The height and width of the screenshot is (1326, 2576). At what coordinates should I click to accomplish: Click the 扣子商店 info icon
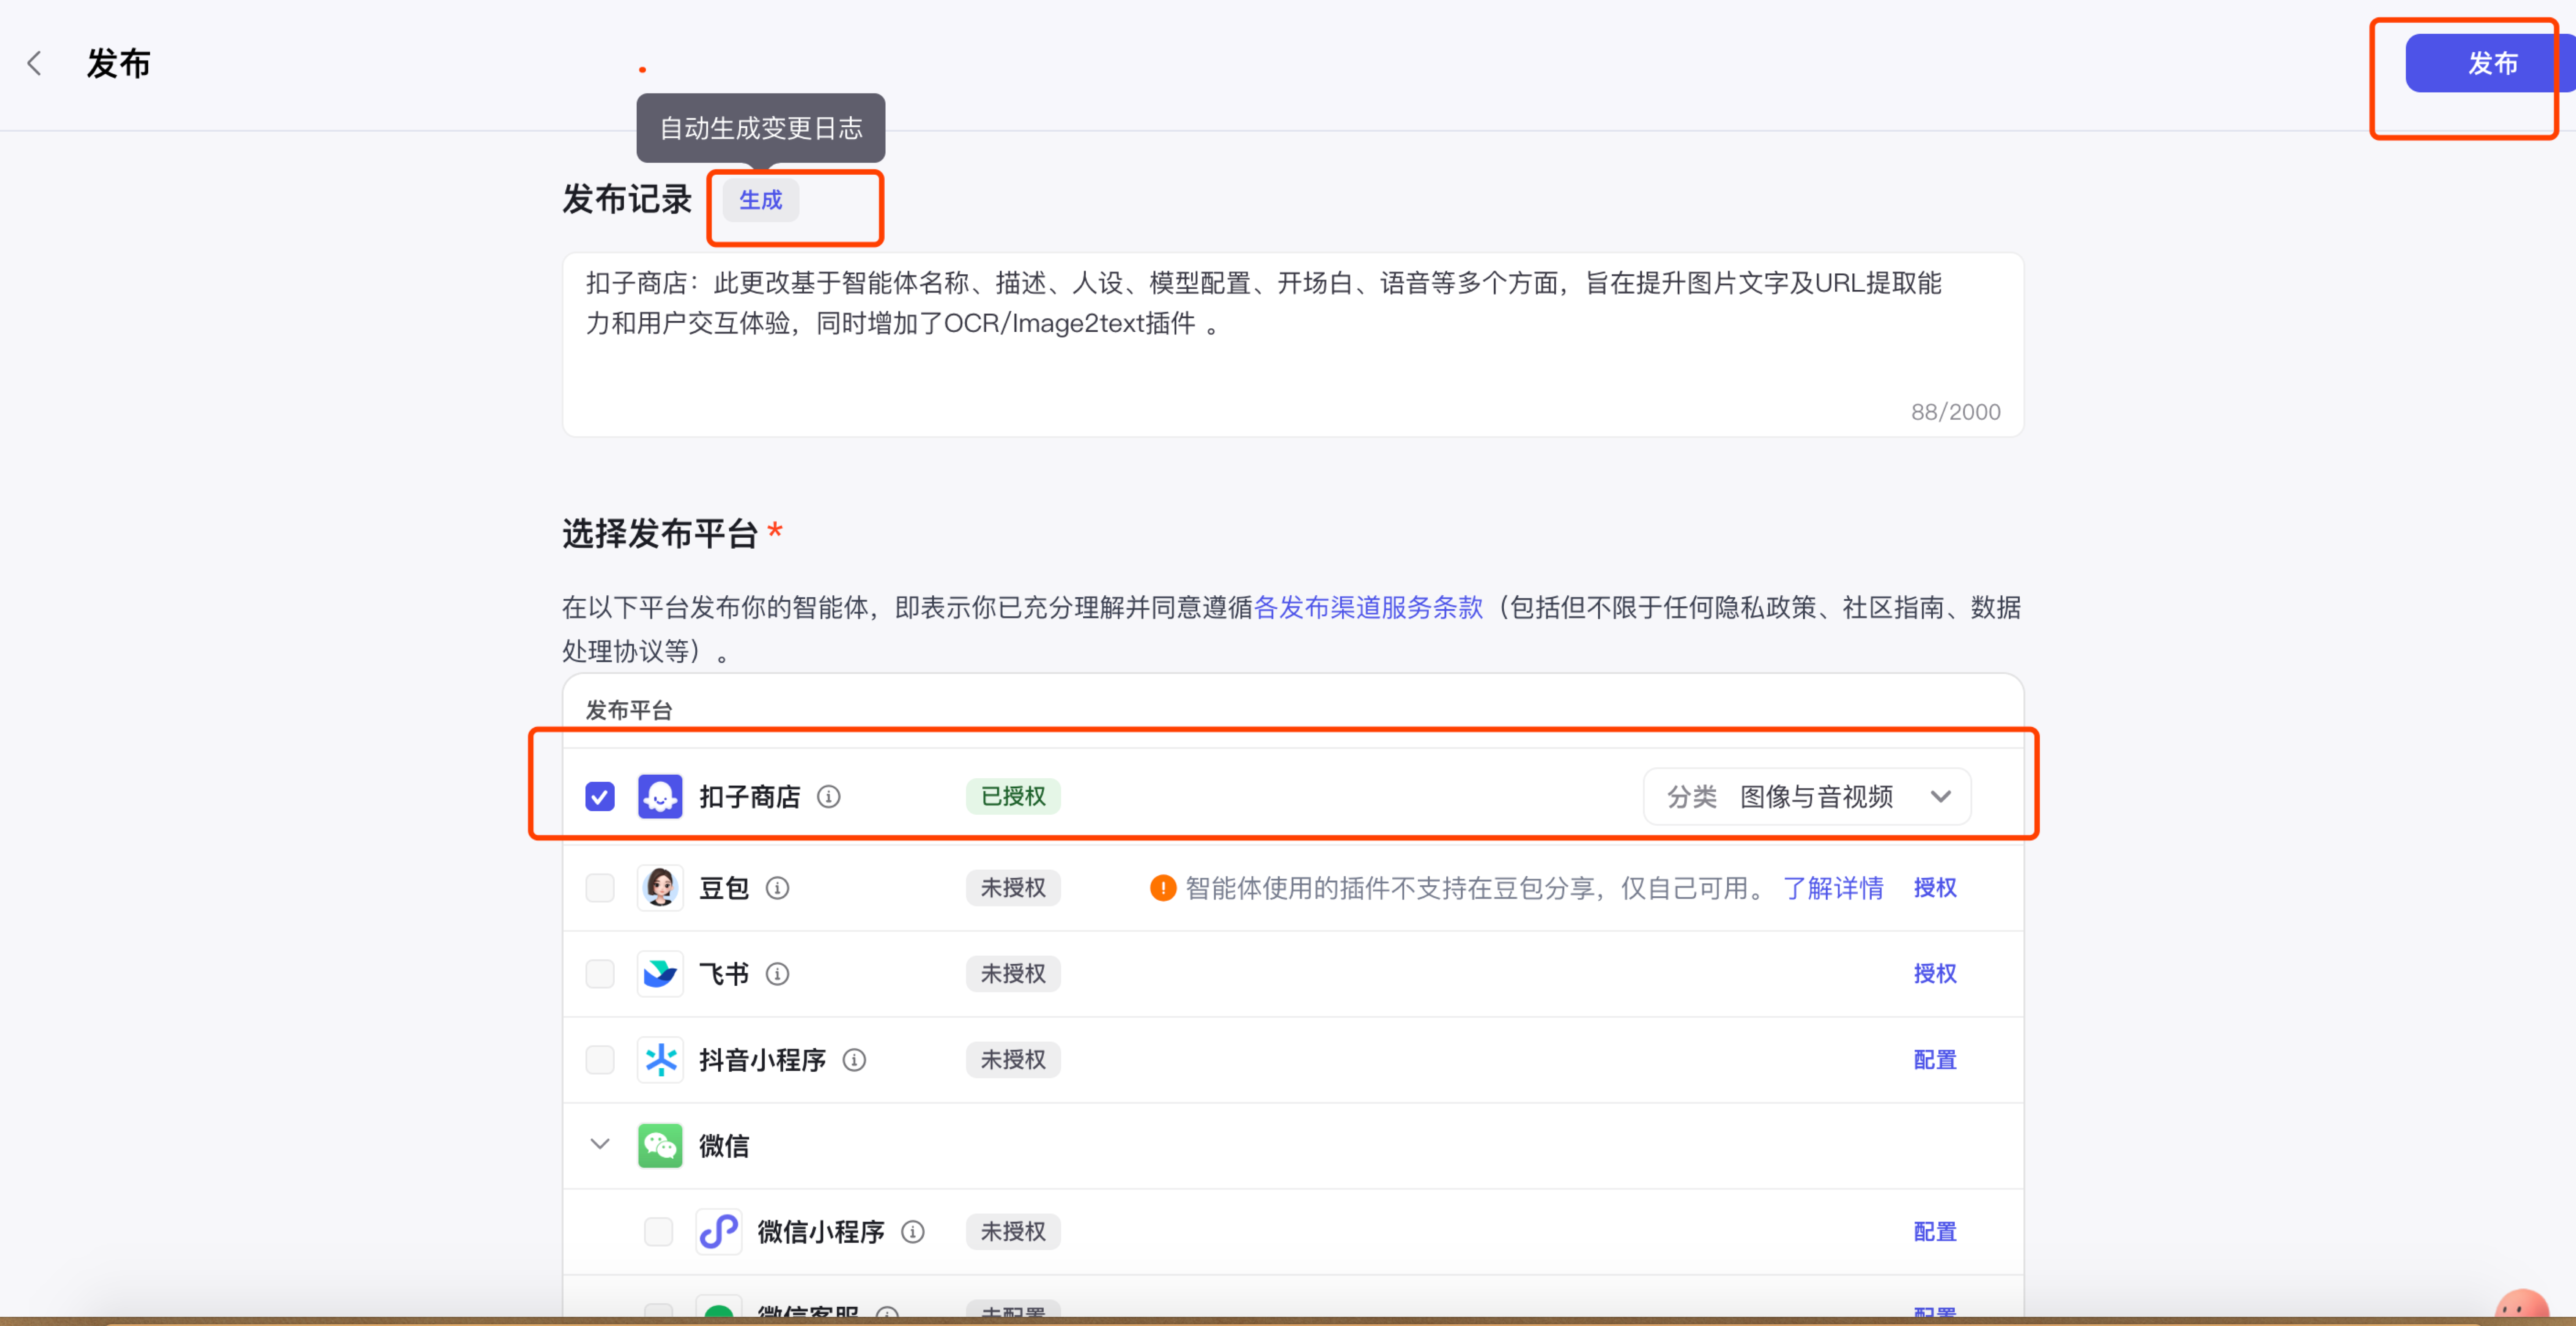(x=828, y=797)
